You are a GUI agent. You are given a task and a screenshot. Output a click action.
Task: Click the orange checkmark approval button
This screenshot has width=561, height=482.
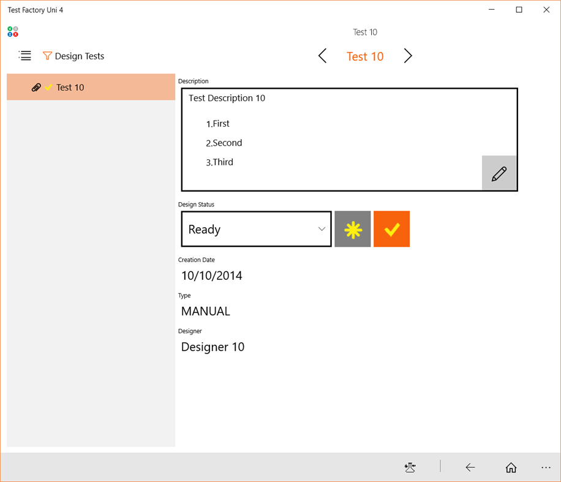pos(391,229)
